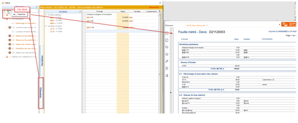Open the Security lock panel icon
Screen dimensions: 298x123
coord(167,68)
